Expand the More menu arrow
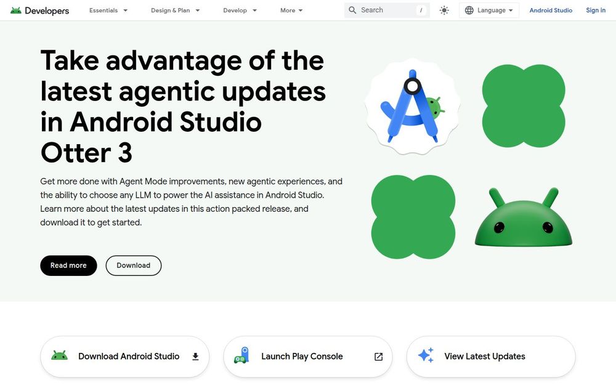This screenshot has height=385, width=616. (301, 10)
